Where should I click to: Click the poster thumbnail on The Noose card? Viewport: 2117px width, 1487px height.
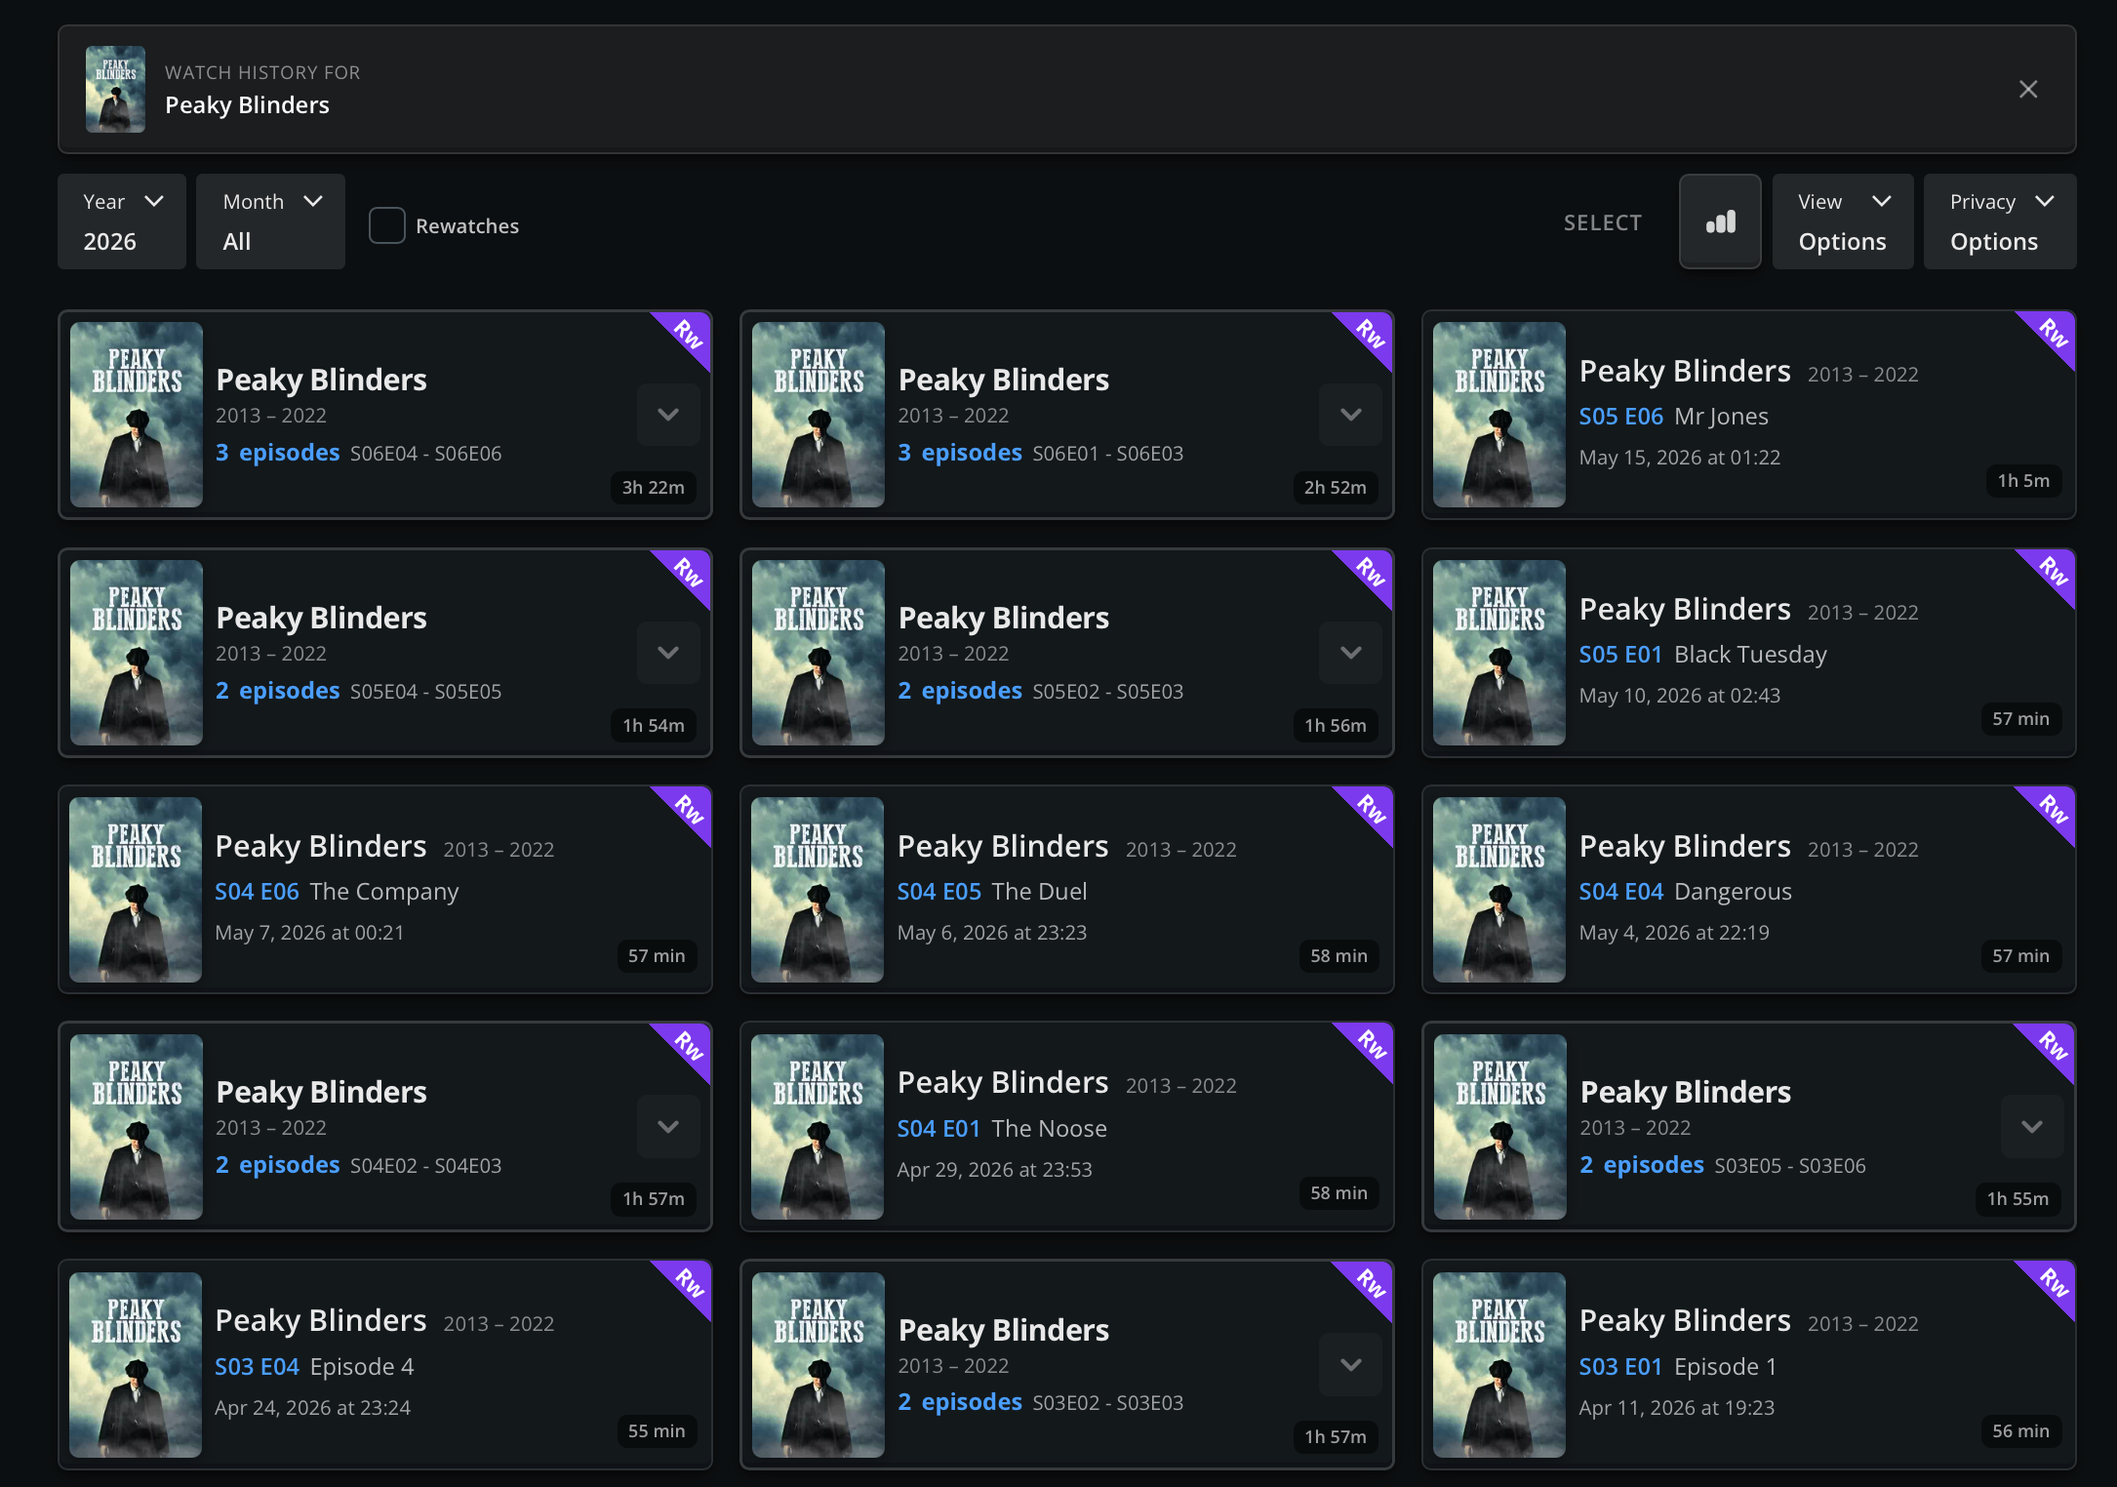[818, 1127]
